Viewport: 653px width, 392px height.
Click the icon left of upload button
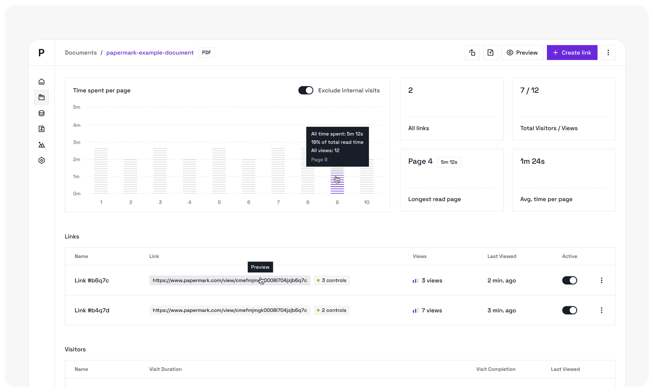[x=472, y=53]
